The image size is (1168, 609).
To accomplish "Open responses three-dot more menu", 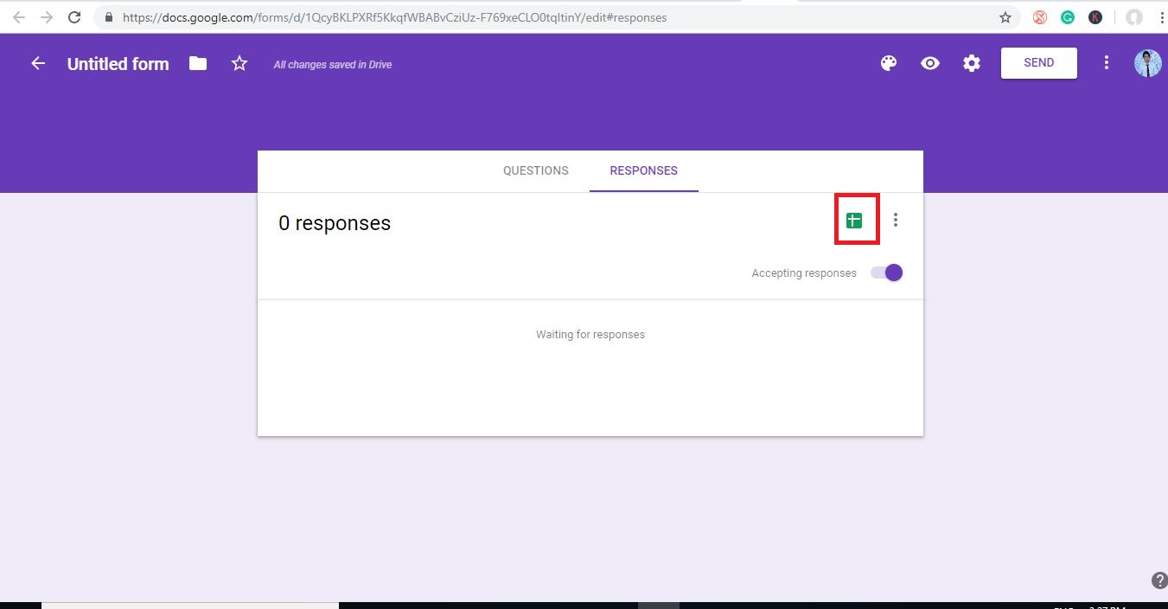I will pos(896,221).
